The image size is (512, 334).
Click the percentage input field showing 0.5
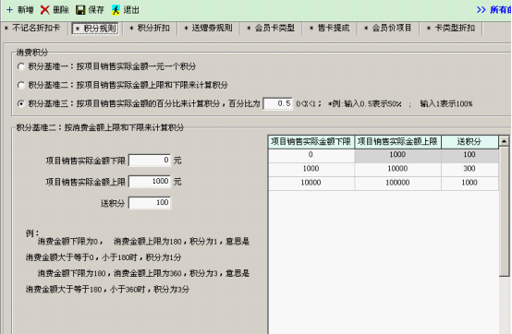(x=278, y=103)
